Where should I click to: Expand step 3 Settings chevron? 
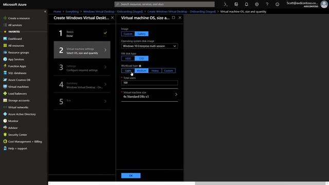(105, 67)
